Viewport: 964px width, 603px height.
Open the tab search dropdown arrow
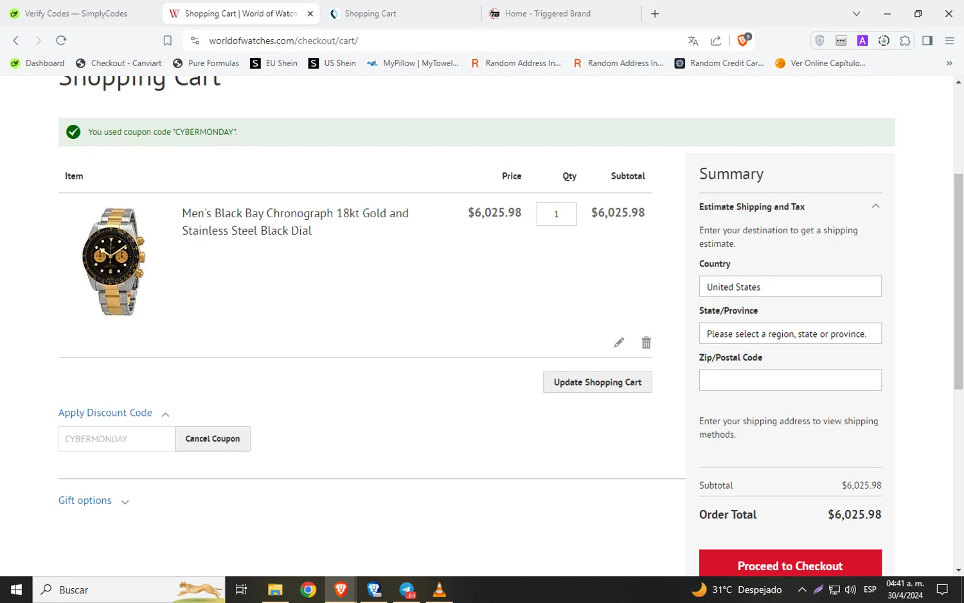pyautogui.click(x=856, y=14)
